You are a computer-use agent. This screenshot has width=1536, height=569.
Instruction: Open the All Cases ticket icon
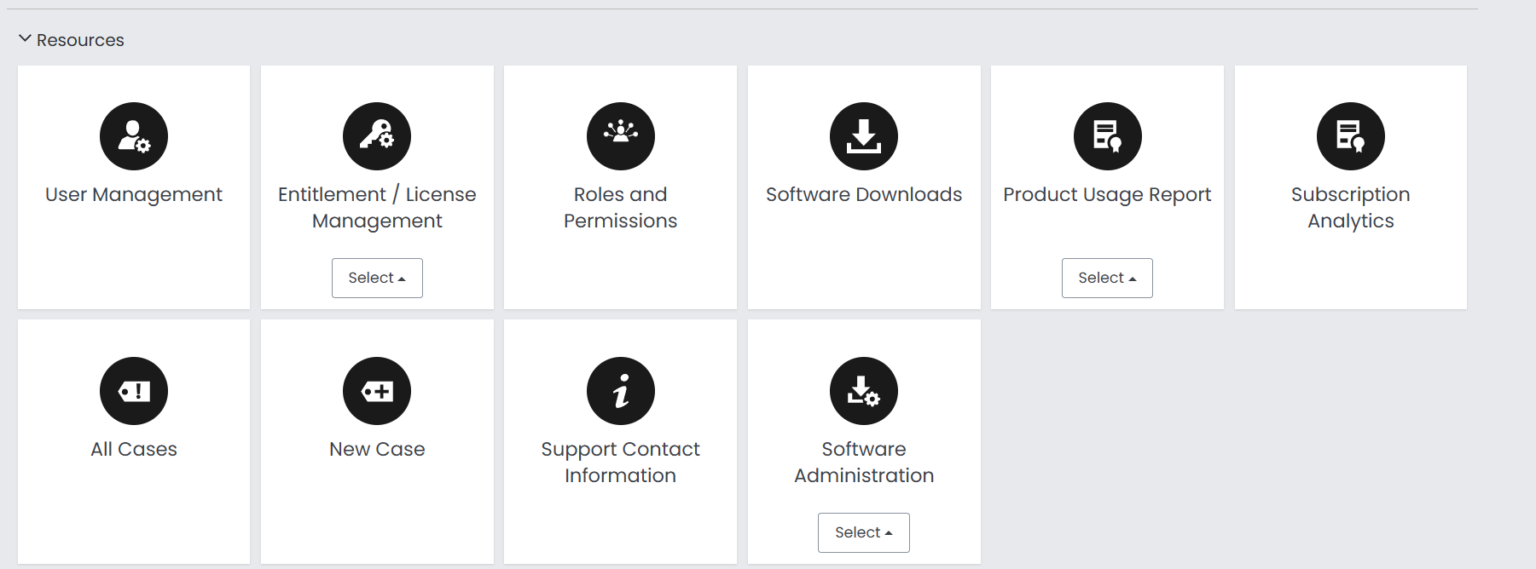134,391
